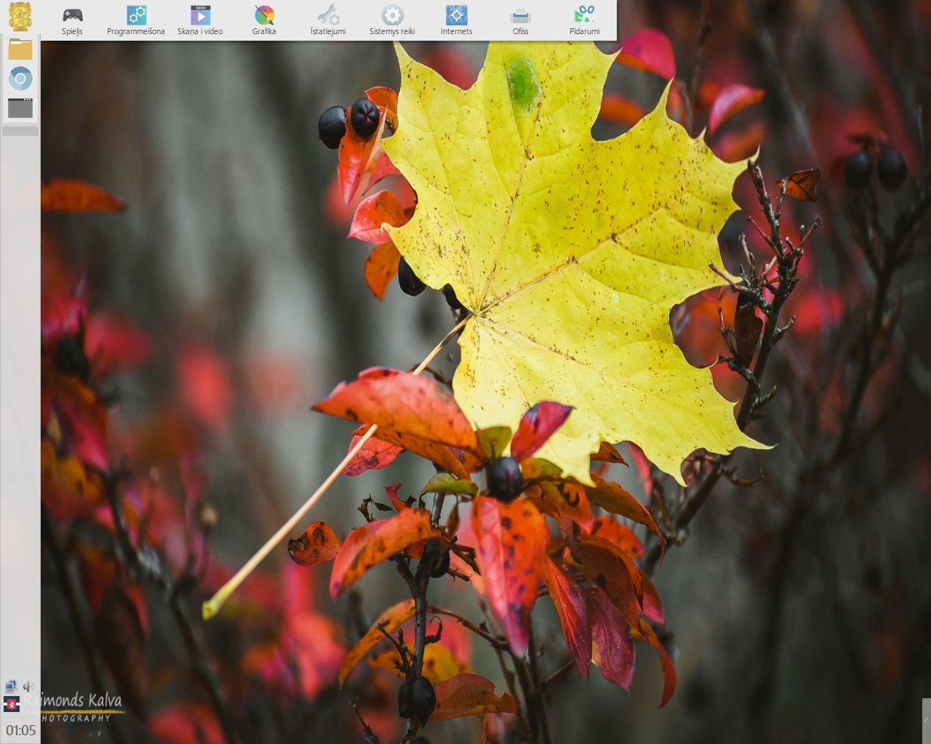Click the 01:05 clock
This screenshot has height=744, width=931.
point(20,730)
